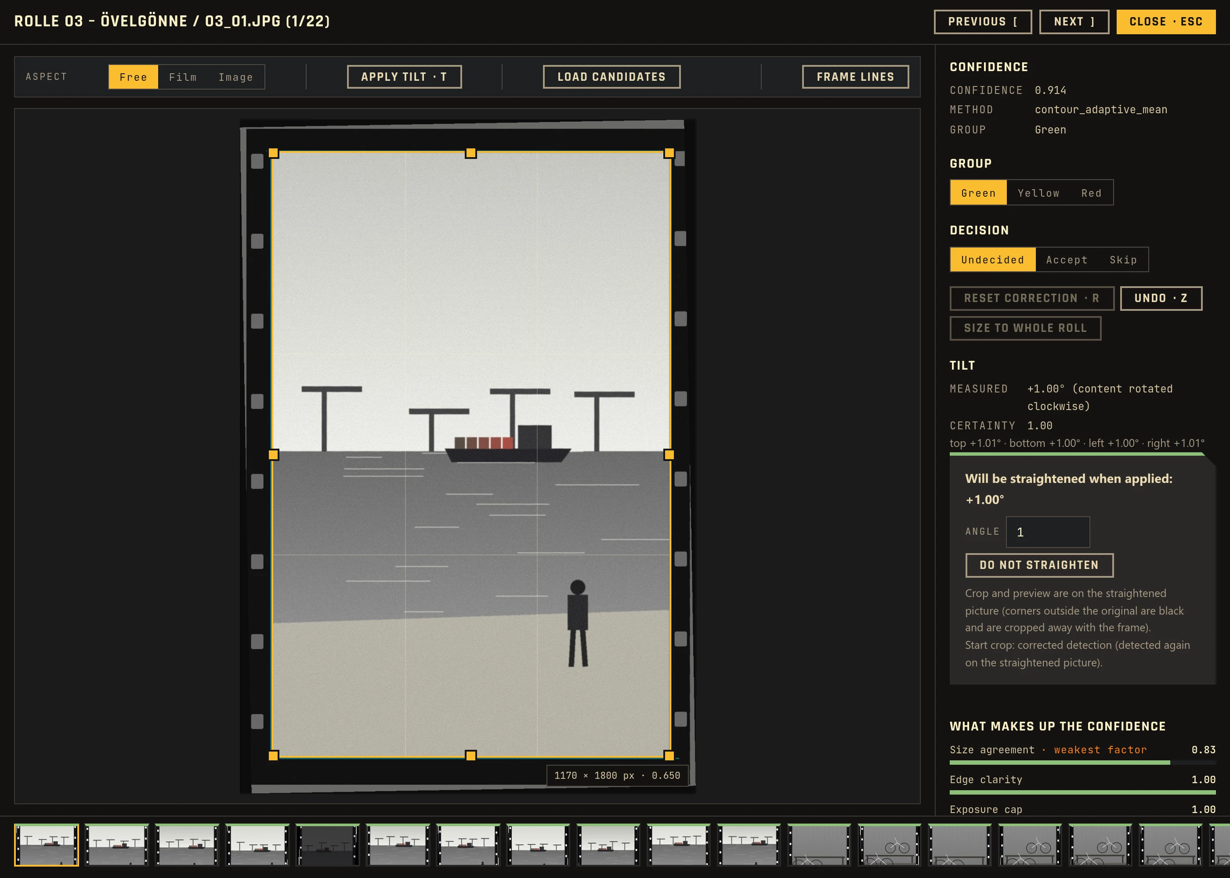Click Load Candidates
This screenshot has width=1230, height=878.
click(611, 77)
